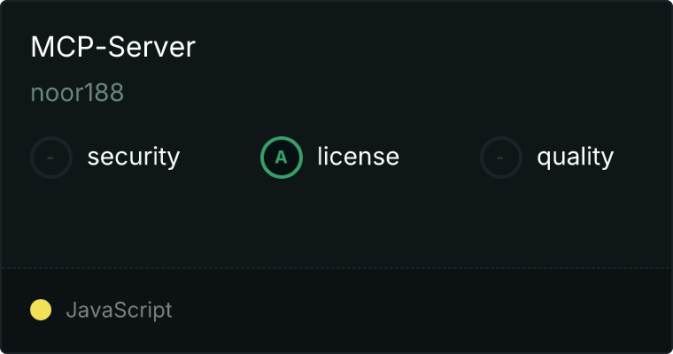Click the dash inside the security circle
This screenshot has width=673, height=354.
tap(50, 158)
